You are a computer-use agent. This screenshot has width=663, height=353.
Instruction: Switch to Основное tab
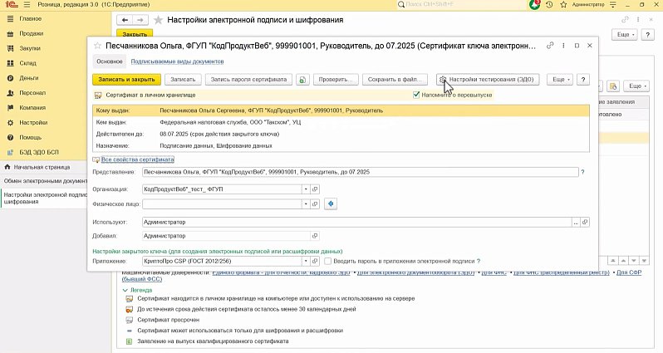(110, 61)
